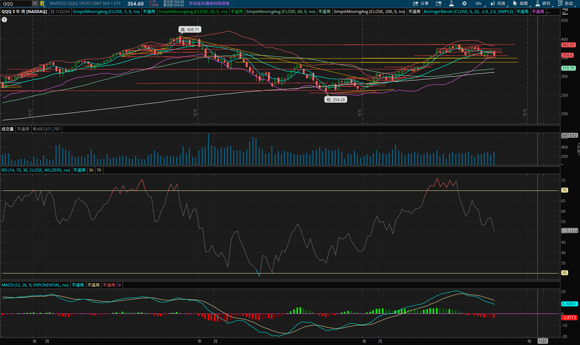The width and height of the screenshot is (580, 345).
Task: Click the QQQ symbol input field
Action: coord(16,3)
